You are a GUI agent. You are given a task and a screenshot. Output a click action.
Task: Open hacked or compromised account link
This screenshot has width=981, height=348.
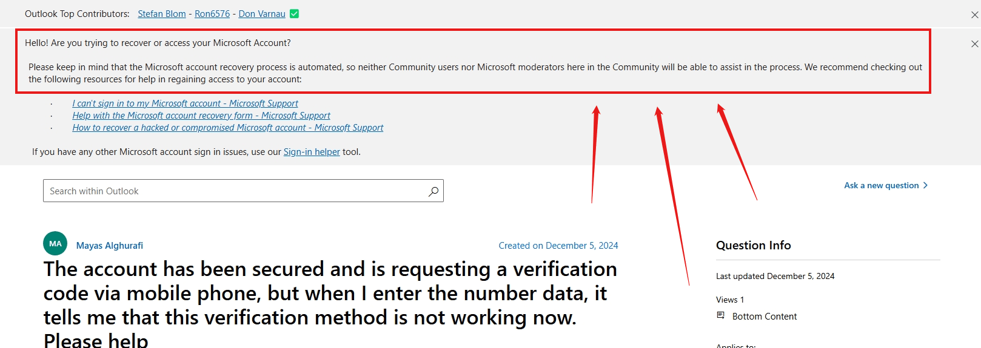228,128
